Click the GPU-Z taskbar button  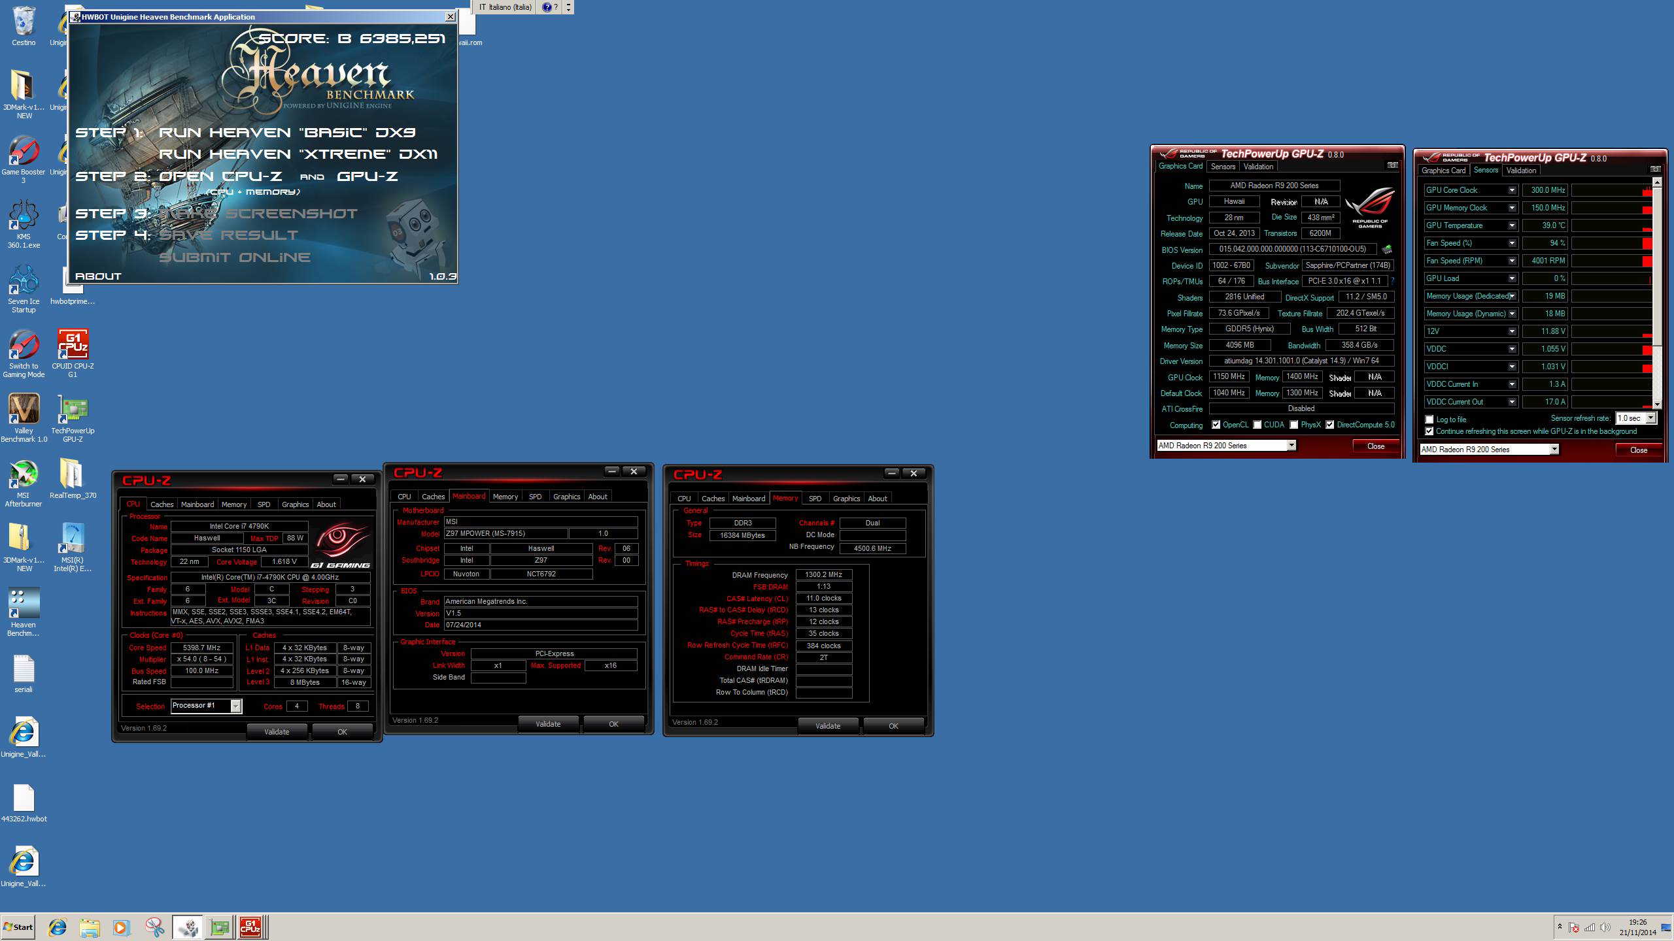[x=220, y=927]
